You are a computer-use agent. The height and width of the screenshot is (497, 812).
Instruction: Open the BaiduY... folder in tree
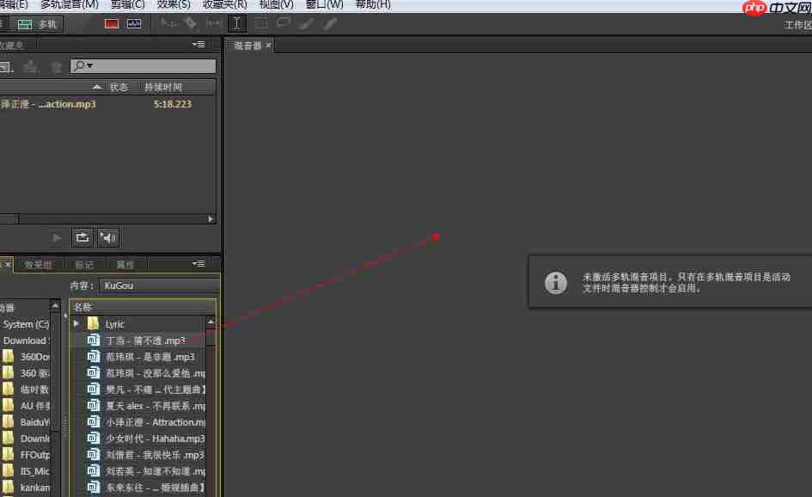tap(26, 422)
